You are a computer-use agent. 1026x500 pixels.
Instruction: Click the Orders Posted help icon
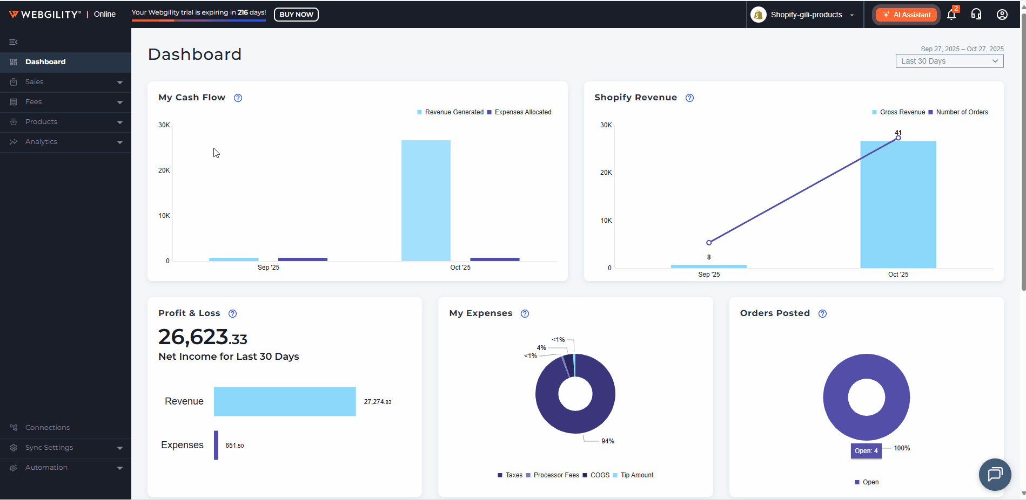(822, 313)
